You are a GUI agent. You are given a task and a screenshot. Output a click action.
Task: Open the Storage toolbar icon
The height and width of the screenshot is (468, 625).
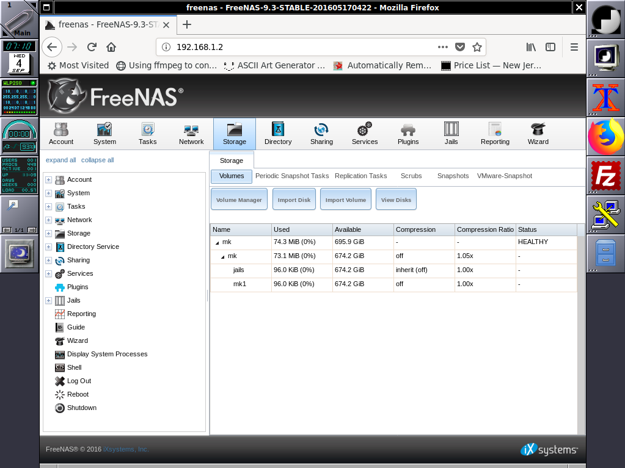(x=235, y=134)
